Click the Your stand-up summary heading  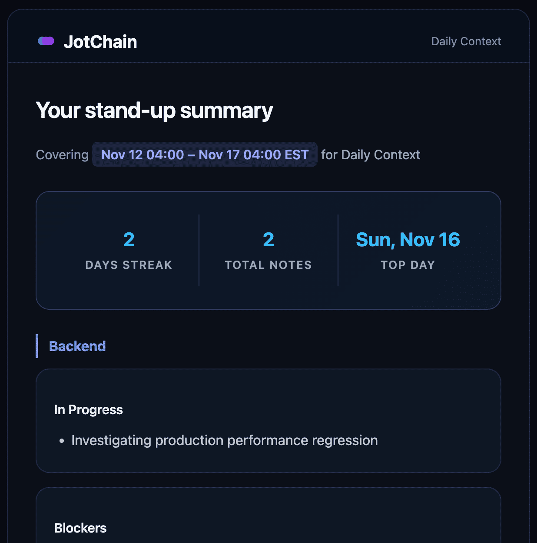[154, 110]
